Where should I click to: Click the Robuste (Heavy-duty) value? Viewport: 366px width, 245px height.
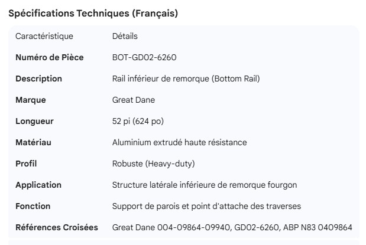click(153, 164)
